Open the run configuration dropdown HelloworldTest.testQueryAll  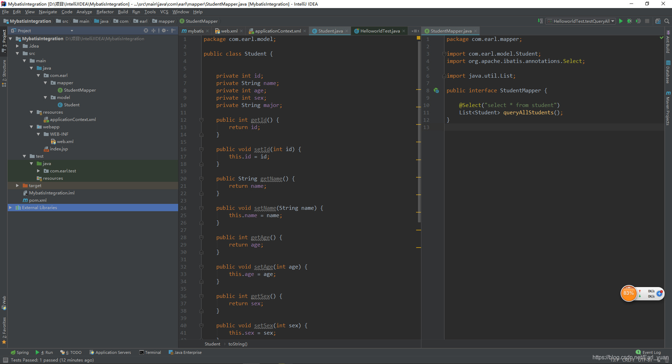(580, 21)
